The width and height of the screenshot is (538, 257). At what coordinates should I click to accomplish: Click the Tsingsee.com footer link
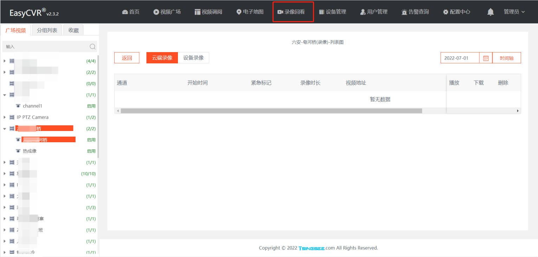click(x=316, y=248)
